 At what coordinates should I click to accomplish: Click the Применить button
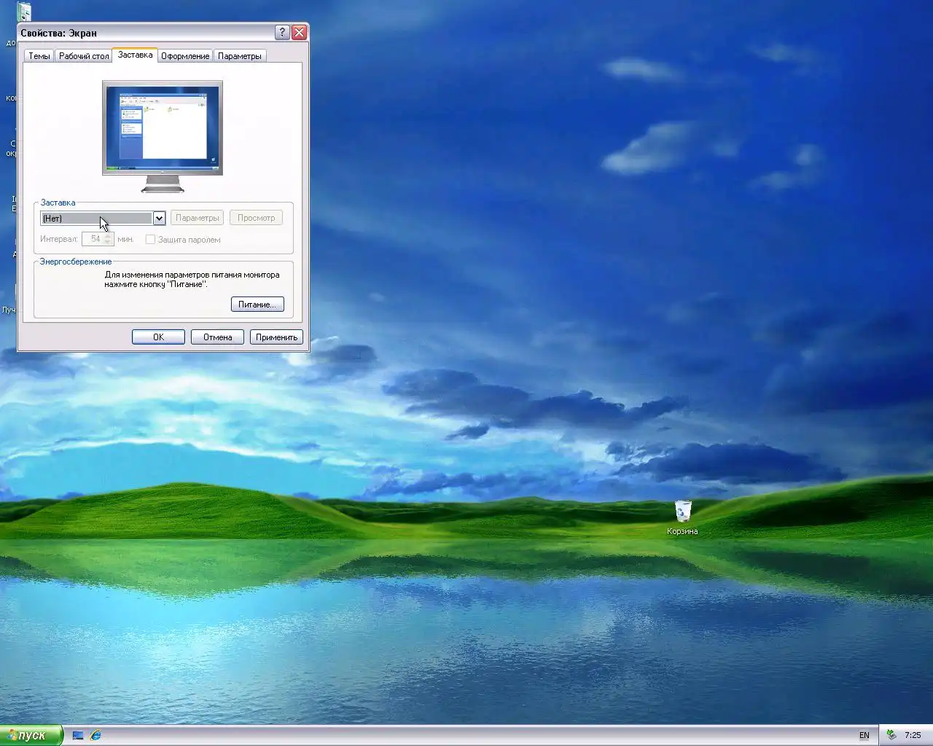coord(276,337)
